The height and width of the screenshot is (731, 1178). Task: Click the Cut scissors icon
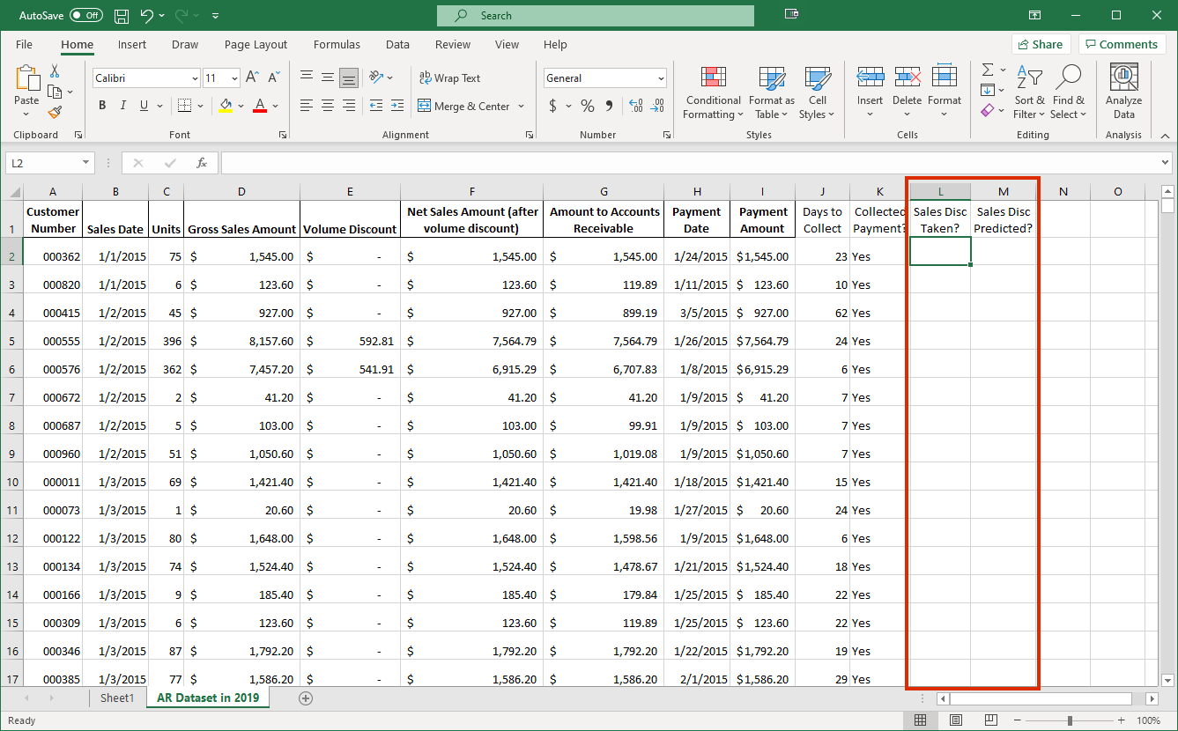click(x=55, y=71)
